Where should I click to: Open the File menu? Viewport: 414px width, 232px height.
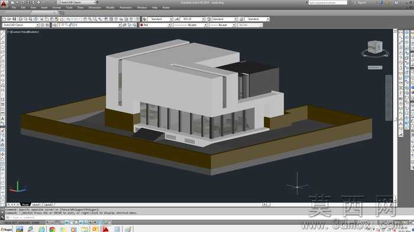[x=14, y=8]
